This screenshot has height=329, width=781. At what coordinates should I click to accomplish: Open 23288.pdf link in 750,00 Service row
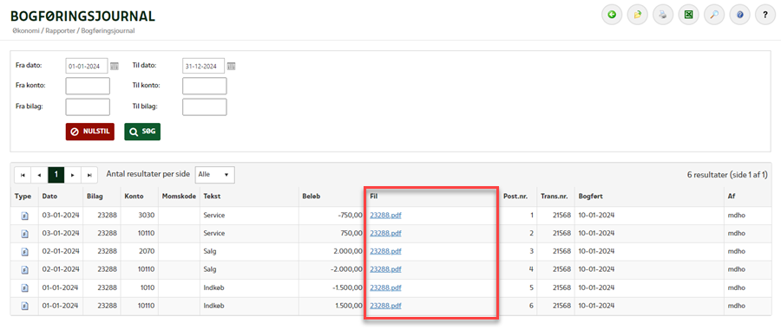[x=385, y=233]
